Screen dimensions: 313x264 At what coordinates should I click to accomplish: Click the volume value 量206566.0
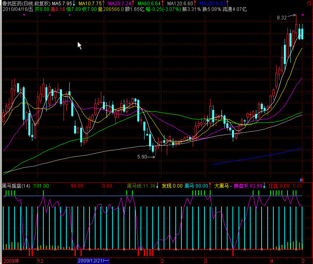coord(111,9)
